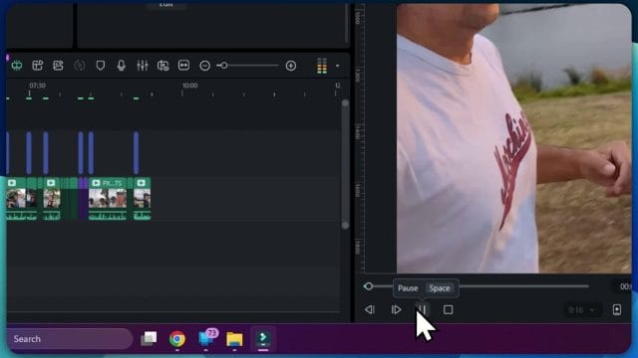638x358 pixels.
Task: Step to next frame
Action: (396, 309)
